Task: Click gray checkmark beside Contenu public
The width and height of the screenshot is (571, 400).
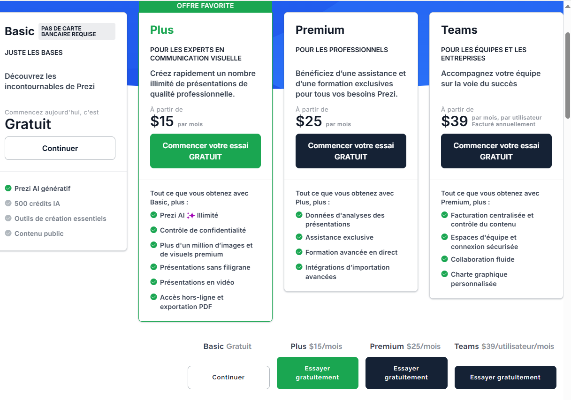Action: pos(8,234)
